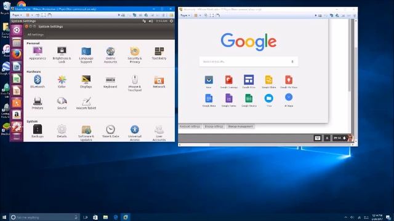The width and height of the screenshot is (394, 221).
Task: Open Chromium status tray with clock
Action: click(343, 138)
